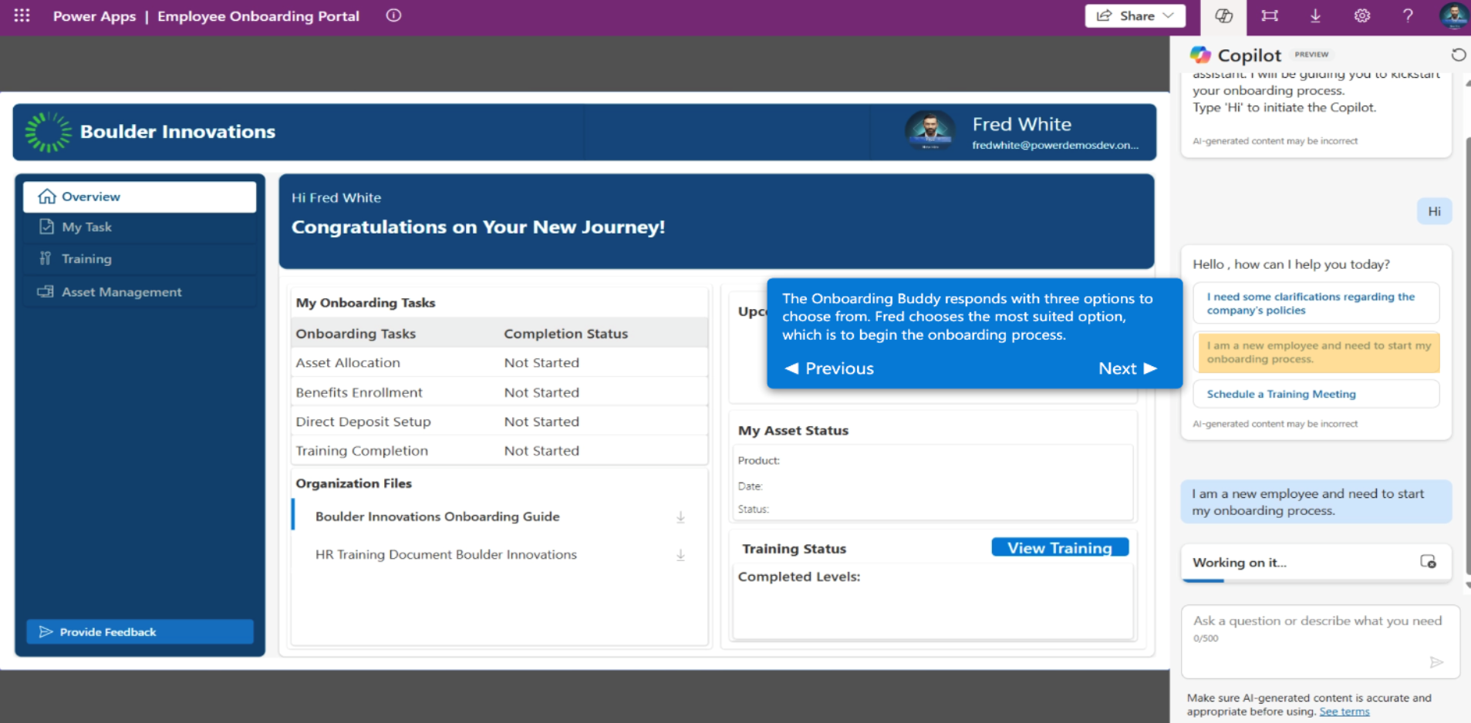1471x723 pixels.
Task: Click the View Training button
Action: tap(1059, 548)
